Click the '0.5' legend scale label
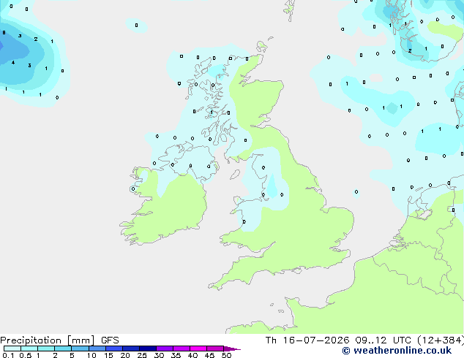This screenshot has height=358, width=464. coord(25,355)
